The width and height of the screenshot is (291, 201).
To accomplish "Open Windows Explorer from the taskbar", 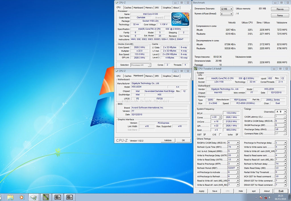I will click(11, 197).
